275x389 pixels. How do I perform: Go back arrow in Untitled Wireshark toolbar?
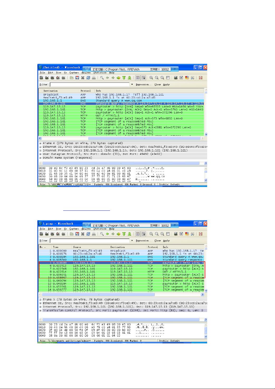[107, 78]
